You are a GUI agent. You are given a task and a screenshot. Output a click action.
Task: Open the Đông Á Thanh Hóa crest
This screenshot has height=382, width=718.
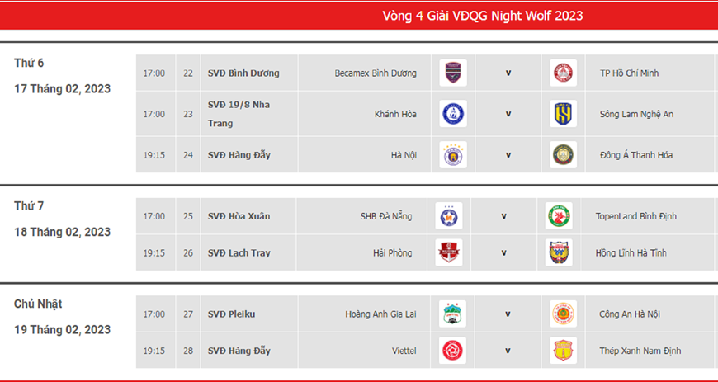coord(563,155)
